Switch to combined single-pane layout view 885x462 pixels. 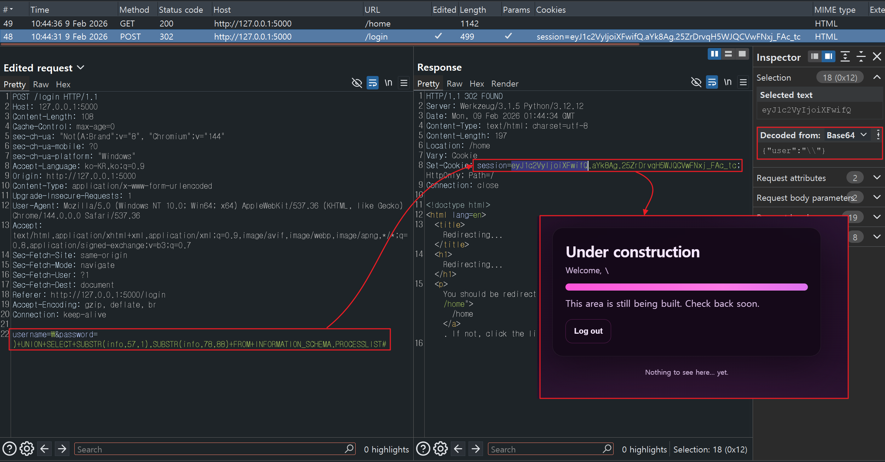(x=742, y=54)
